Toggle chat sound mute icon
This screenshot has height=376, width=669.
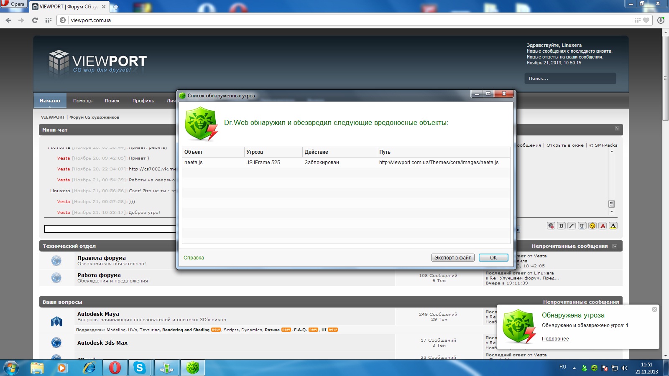(551, 226)
